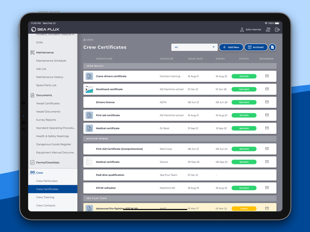Send a reminder for the Crane drivers certificate

click(267, 76)
